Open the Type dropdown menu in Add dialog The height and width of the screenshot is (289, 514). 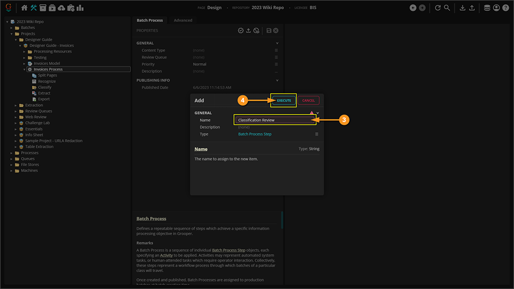click(317, 134)
